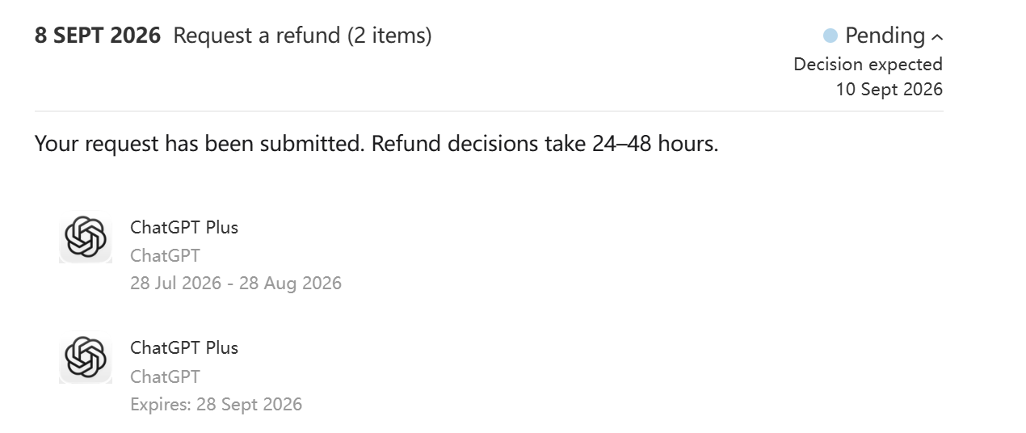Screen dimensions: 1026x433
Task: Click the divider line below the header
Action: (489, 111)
